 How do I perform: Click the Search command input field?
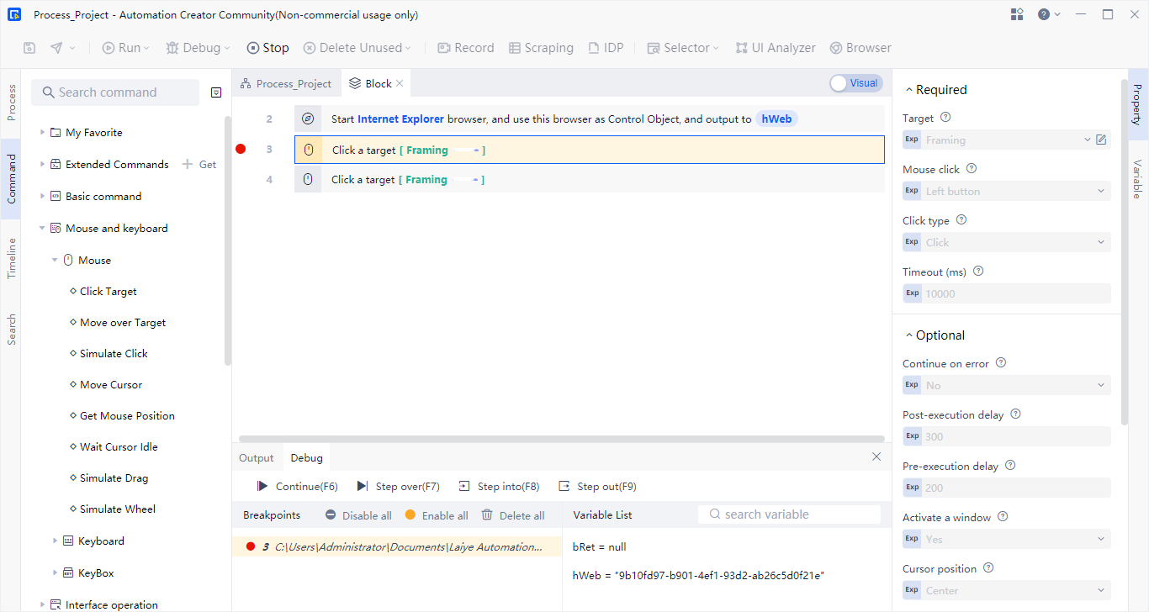pyautogui.click(x=115, y=92)
